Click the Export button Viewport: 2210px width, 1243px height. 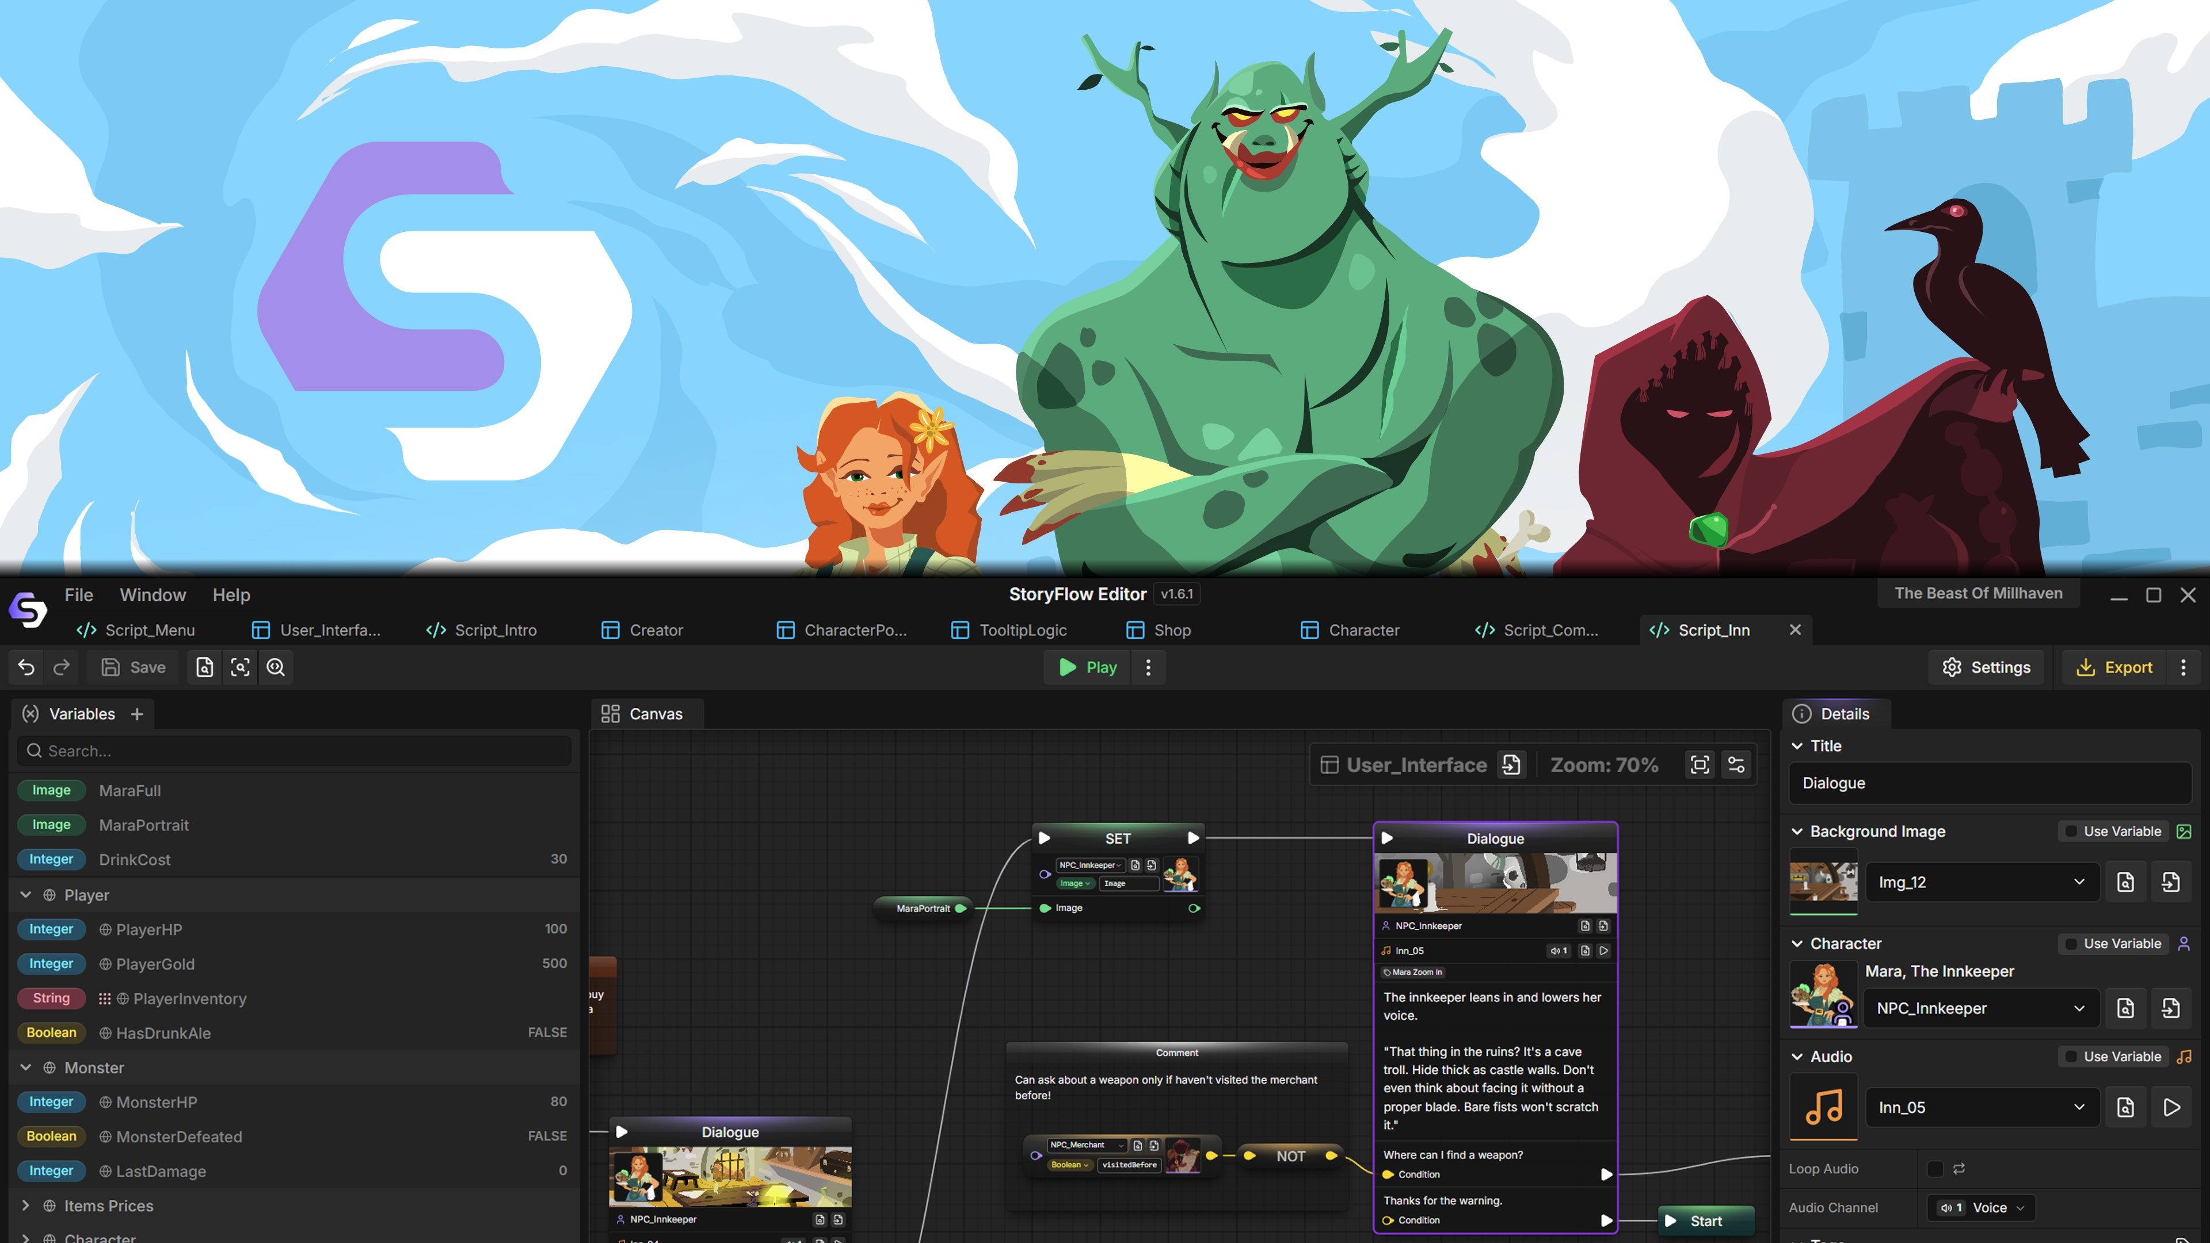2115,668
